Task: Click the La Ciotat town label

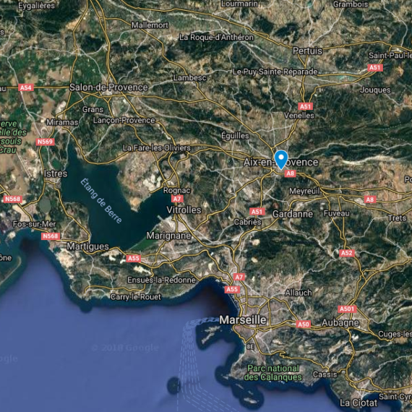Action: (359, 403)
